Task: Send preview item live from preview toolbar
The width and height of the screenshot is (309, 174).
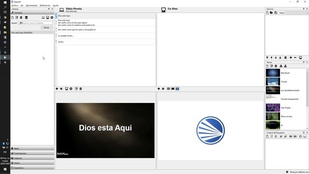Action: tap(67, 89)
